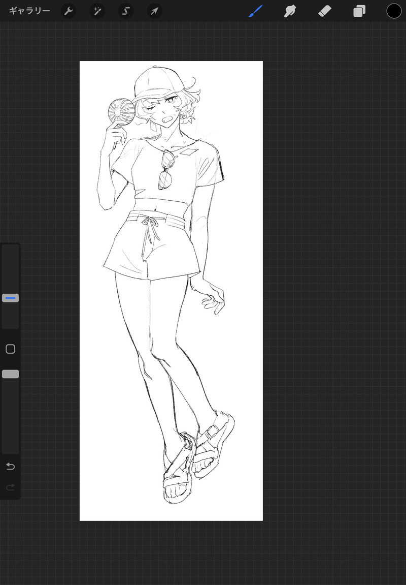The width and height of the screenshot is (406, 585).
Task: Open the Adjustments magic wand menu
Action: click(x=97, y=11)
